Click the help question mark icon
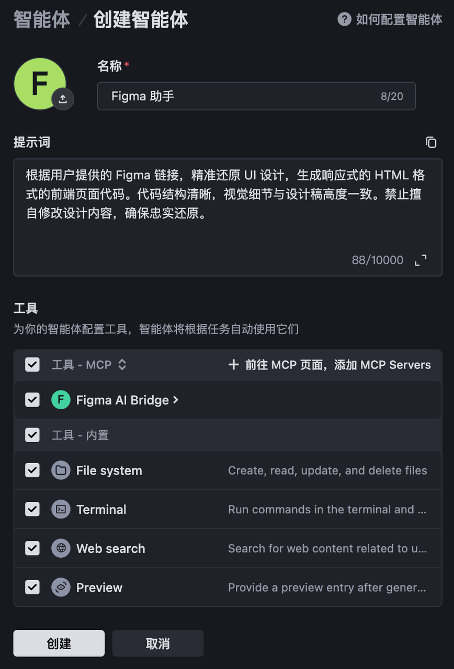454x669 pixels. click(344, 19)
